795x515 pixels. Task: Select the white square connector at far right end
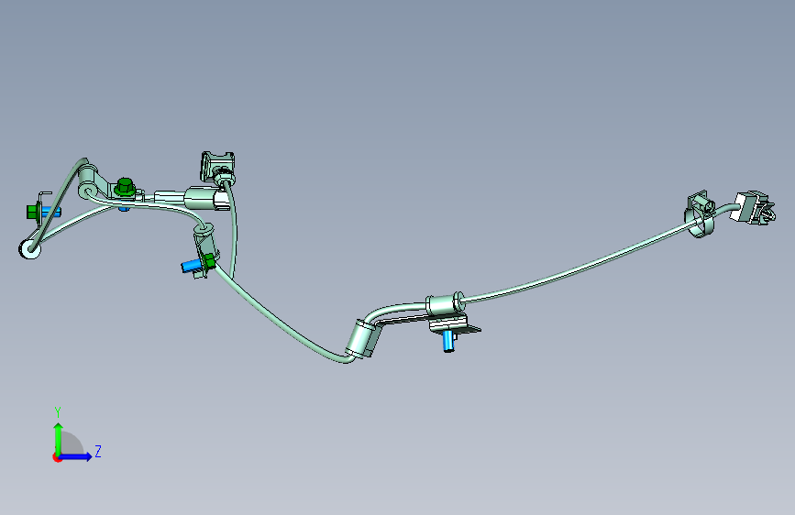tap(752, 208)
